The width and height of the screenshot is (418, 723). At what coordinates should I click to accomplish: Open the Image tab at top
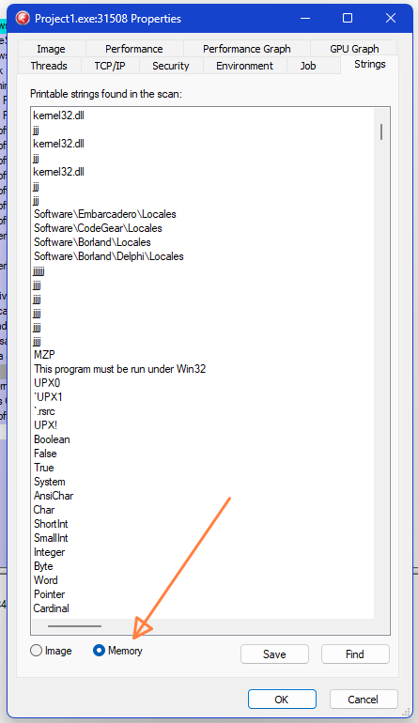pos(52,49)
